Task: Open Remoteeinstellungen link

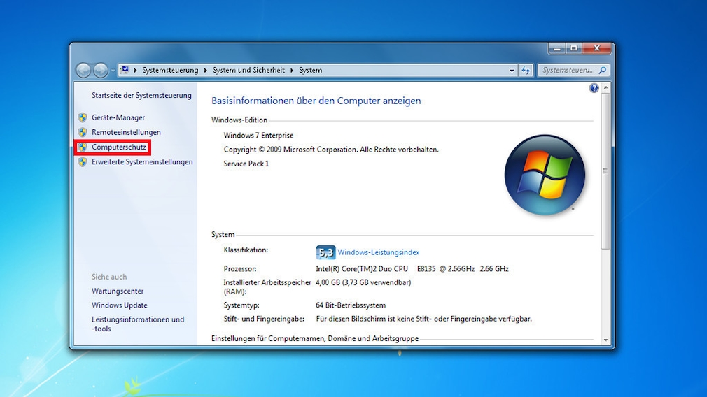Action: pyautogui.click(x=126, y=132)
